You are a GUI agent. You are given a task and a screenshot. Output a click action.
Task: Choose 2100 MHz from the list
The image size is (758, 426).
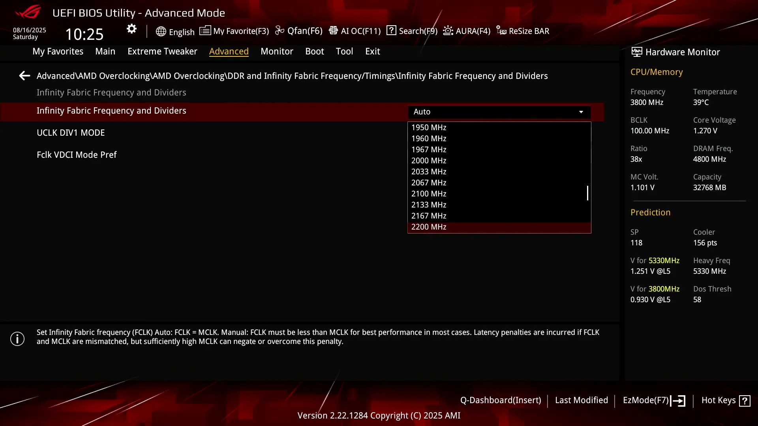[499, 194]
